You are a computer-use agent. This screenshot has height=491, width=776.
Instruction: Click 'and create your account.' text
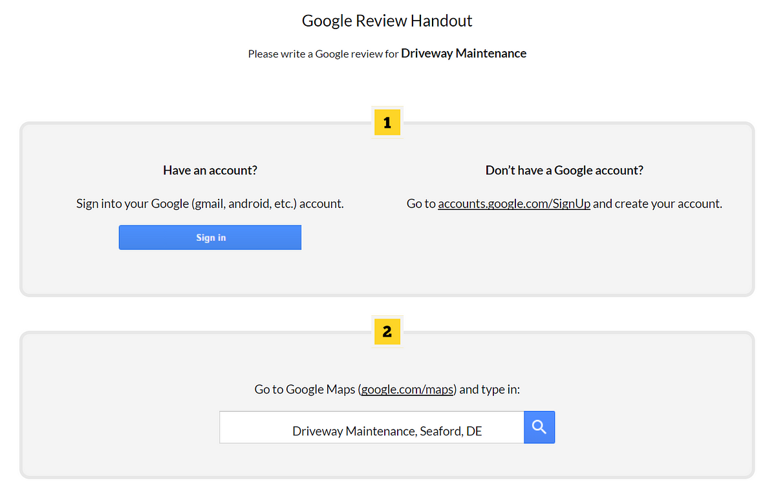point(658,204)
